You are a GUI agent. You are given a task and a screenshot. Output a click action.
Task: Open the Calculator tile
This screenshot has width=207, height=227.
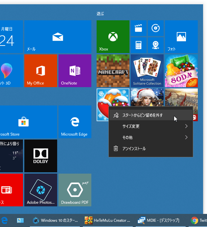click(x=139, y=45)
